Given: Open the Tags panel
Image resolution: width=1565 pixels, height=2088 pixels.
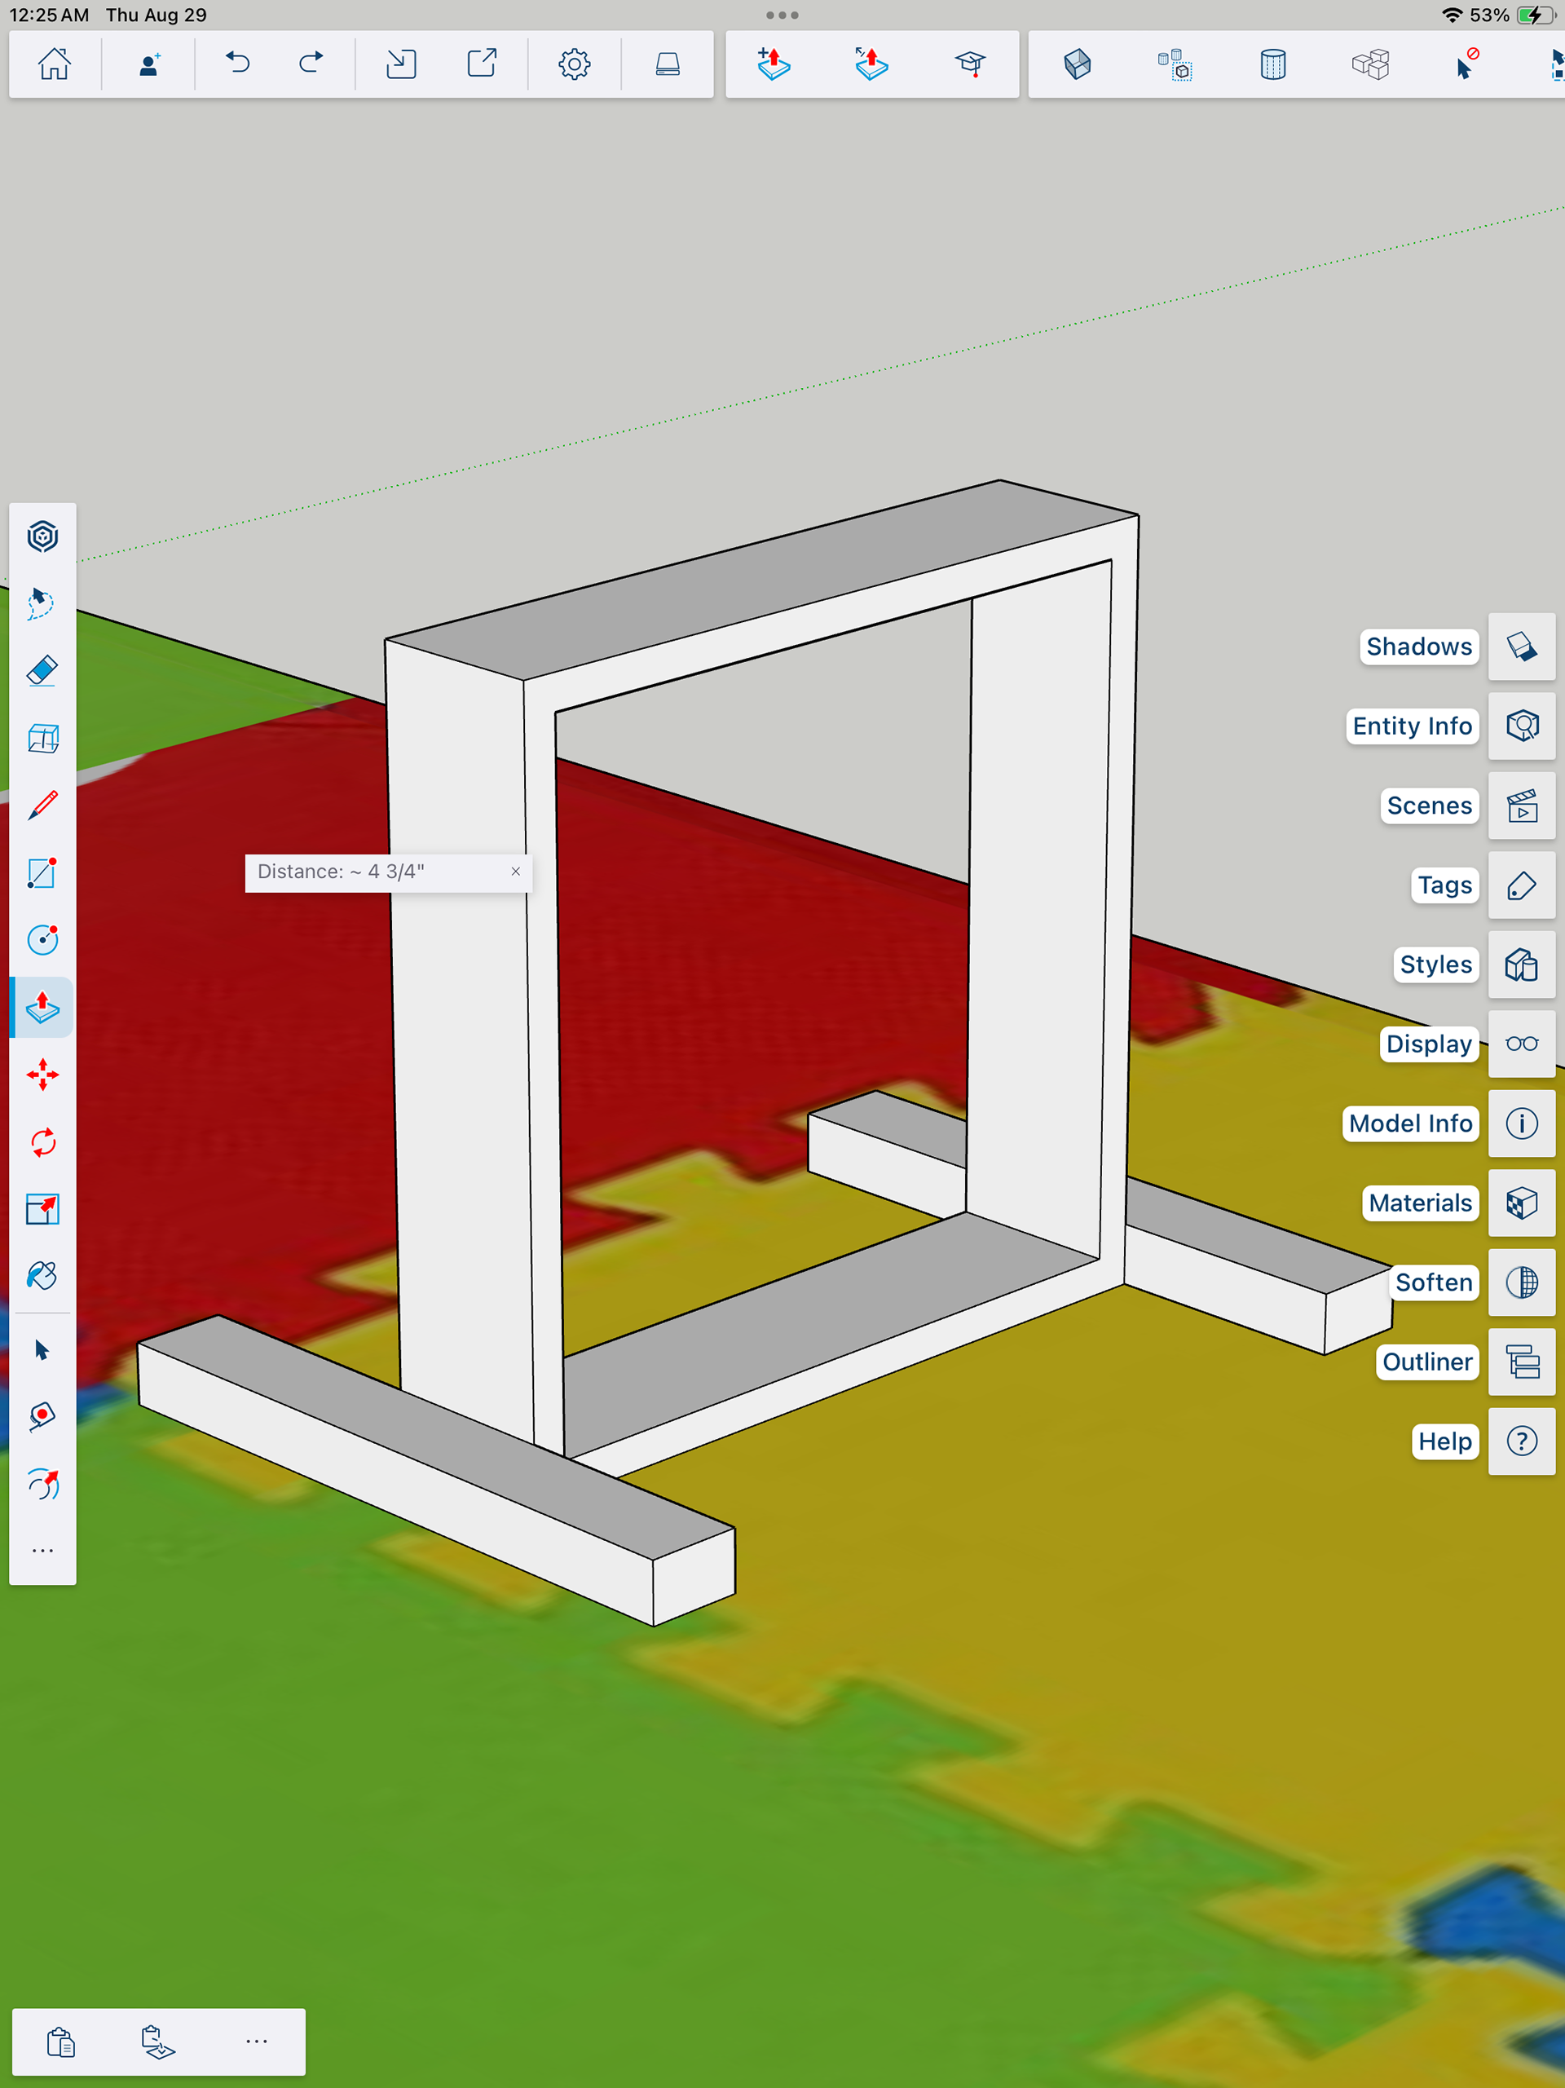Looking at the screenshot, I should pyautogui.click(x=1521, y=885).
